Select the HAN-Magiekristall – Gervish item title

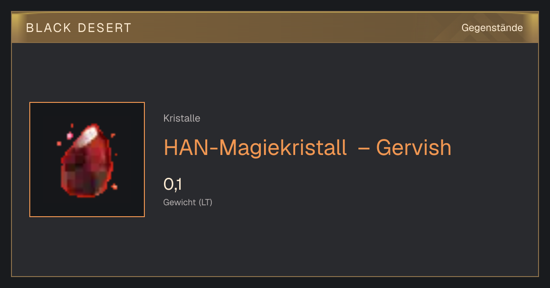[308, 148]
